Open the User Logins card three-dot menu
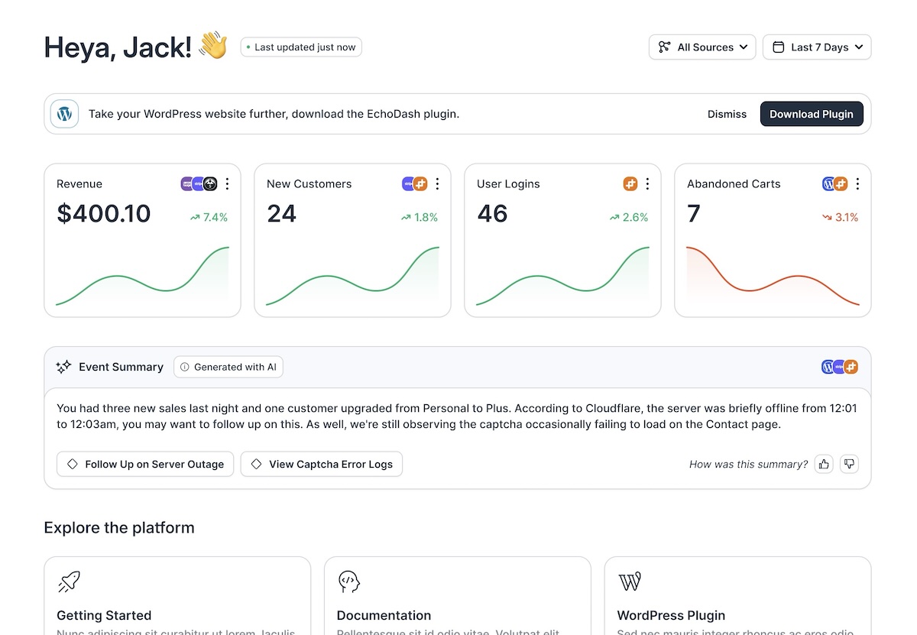The height and width of the screenshot is (635, 917). pos(647,183)
